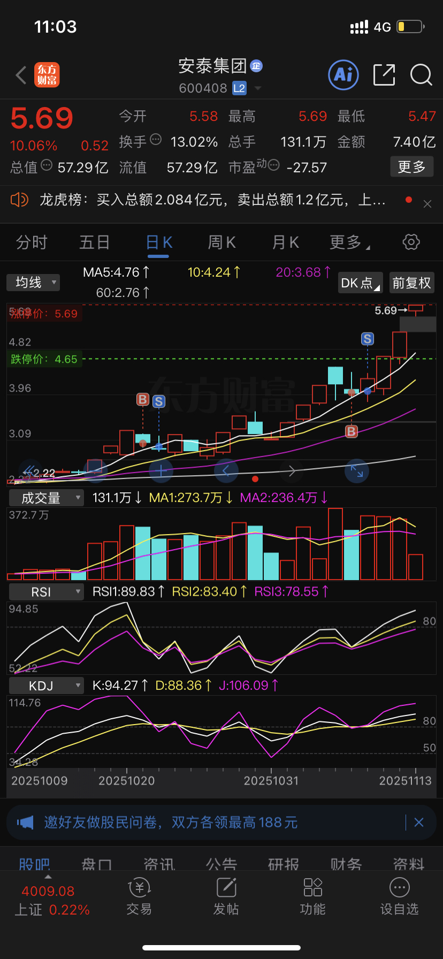Open the 前复权 adjustment selector

[411, 283]
